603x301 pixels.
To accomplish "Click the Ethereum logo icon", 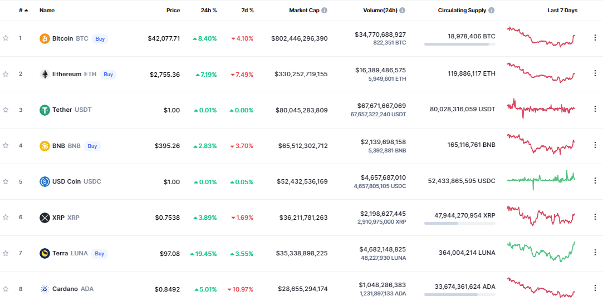I will (45, 74).
